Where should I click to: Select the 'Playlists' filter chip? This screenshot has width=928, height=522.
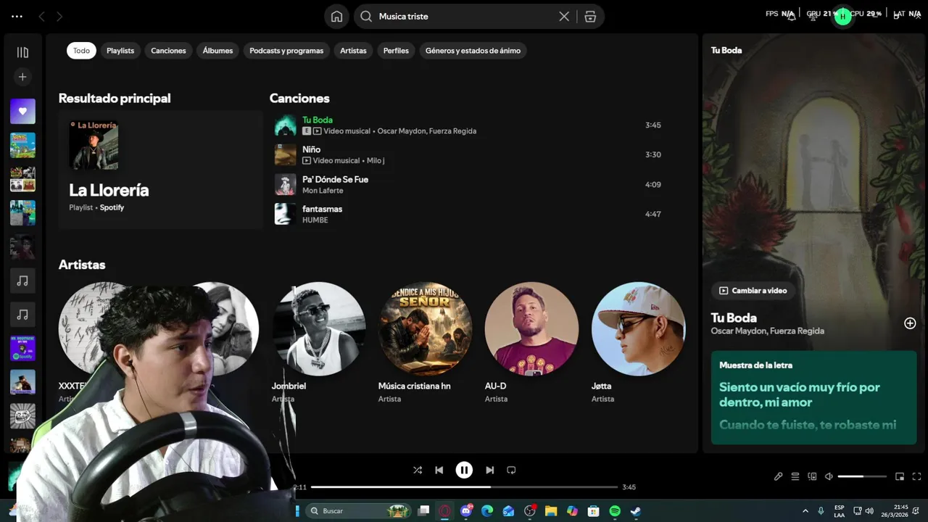(x=120, y=51)
